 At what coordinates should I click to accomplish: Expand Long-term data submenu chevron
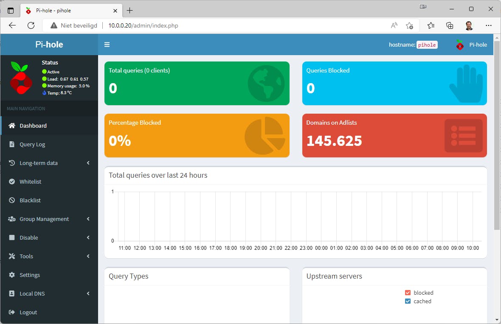tap(88, 163)
